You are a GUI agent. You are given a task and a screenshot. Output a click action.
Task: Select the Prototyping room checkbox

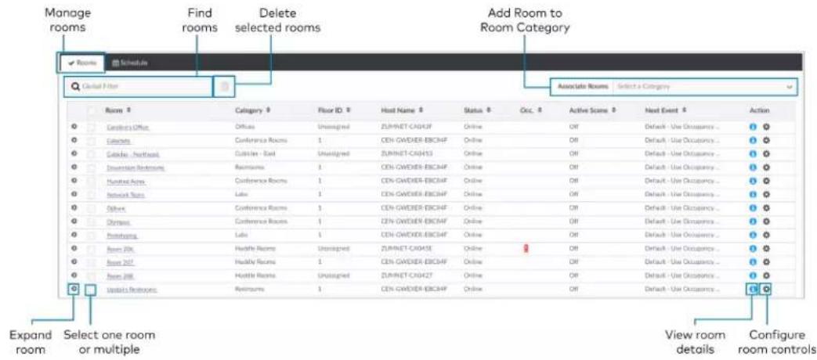click(91, 235)
